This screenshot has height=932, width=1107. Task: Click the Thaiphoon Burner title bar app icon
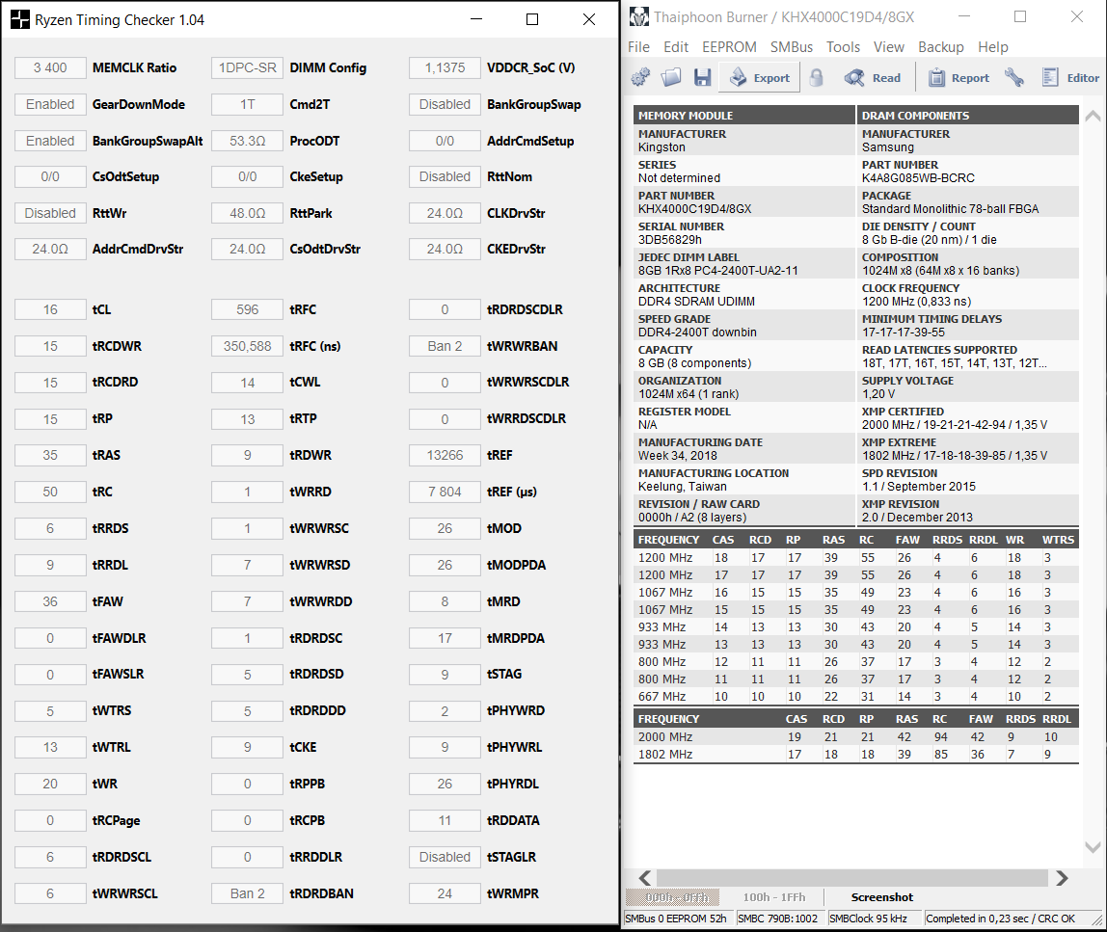[639, 17]
